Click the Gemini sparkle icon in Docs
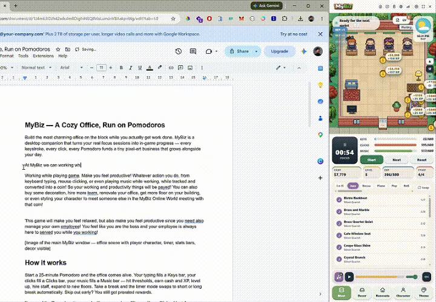The width and height of the screenshot is (436, 302). click(304, 51)
